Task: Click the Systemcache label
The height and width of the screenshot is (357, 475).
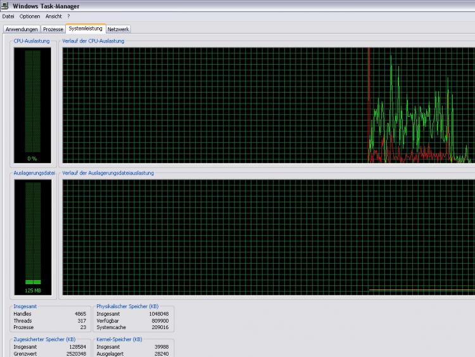Action: pos(111,327)
